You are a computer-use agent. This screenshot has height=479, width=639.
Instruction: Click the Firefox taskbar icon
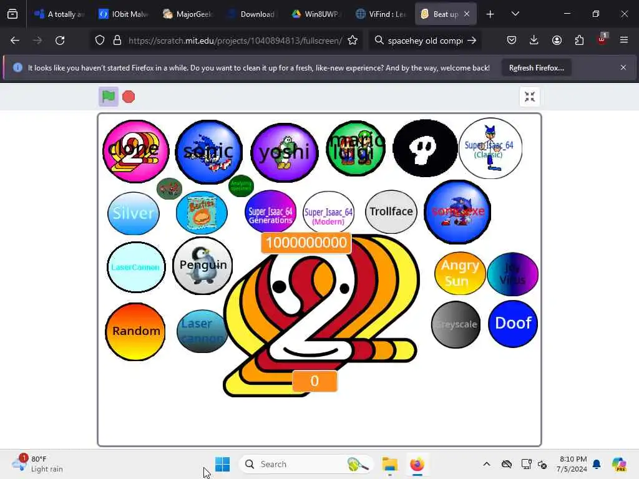click(x=417, y=464)
